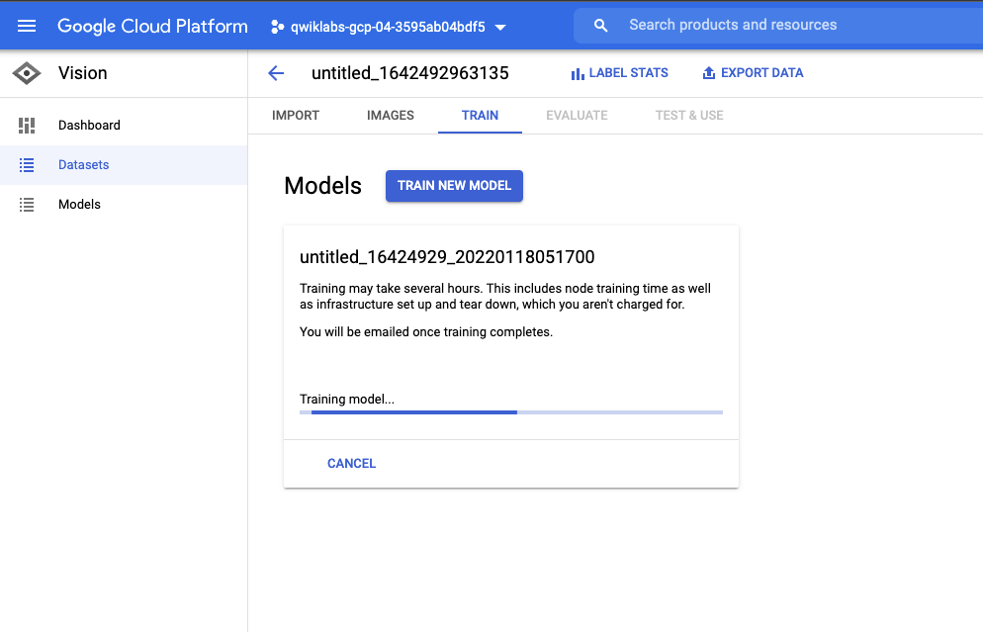Select Datasets in the sidebar
Image resolution: width=983 pixels, height=632 pixels.
tap(124, 165)
